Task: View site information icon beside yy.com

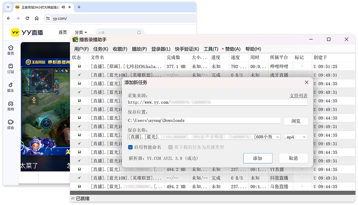Action: (47, 18)
